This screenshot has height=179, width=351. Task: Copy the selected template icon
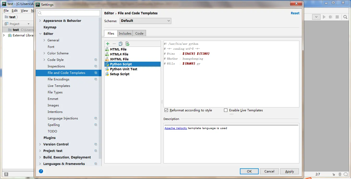[121, 44]
